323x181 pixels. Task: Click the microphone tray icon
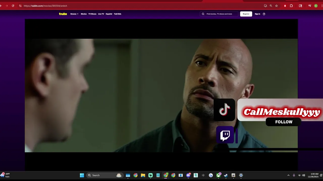click(294, 175)
